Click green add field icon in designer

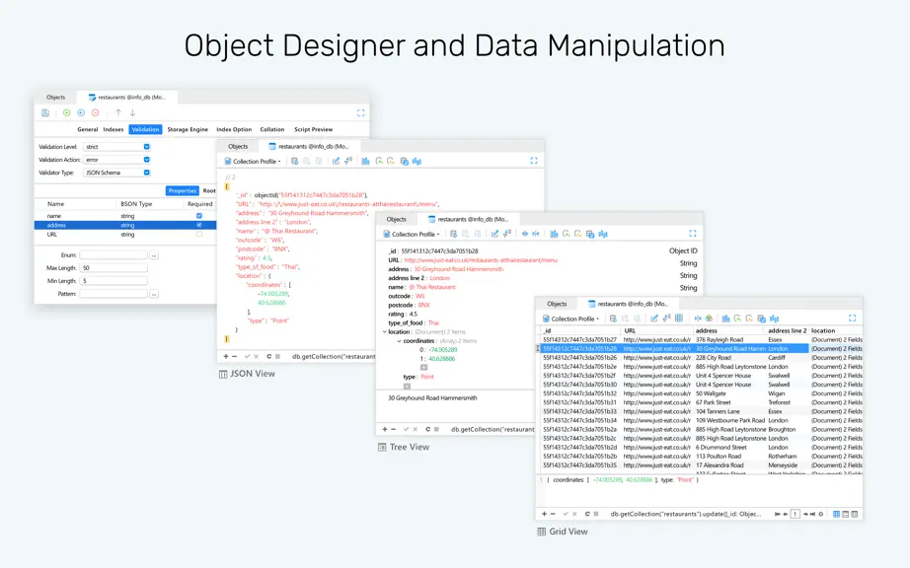point(67,113)
